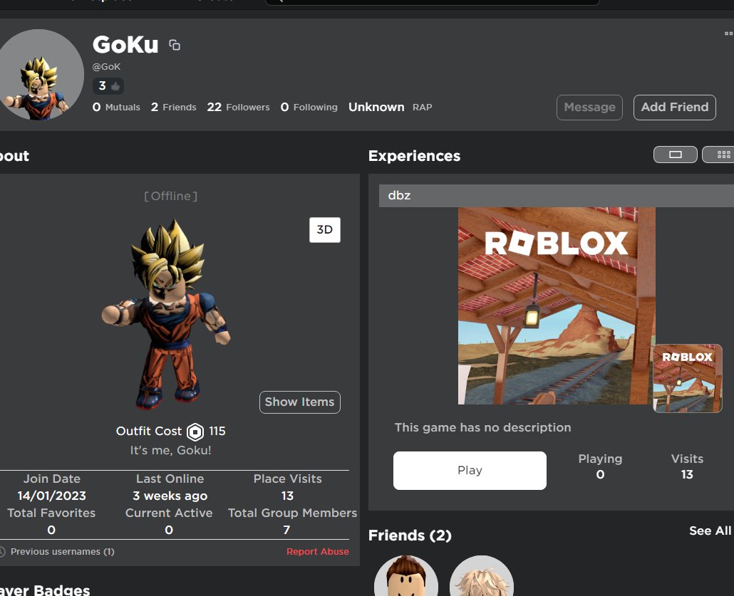Select the small dbz icon thumbnail

(687, 378)
